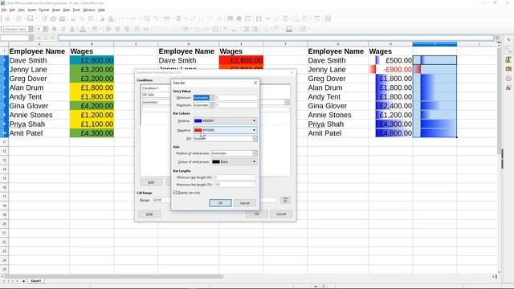Open the sidebar Navigator compass icon
Screen dimensions: 514x289
508,79
